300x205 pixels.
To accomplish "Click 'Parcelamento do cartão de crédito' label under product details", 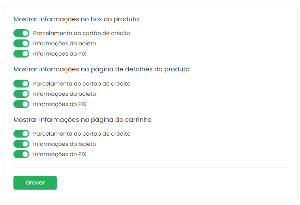I will (x=82, y=84).
